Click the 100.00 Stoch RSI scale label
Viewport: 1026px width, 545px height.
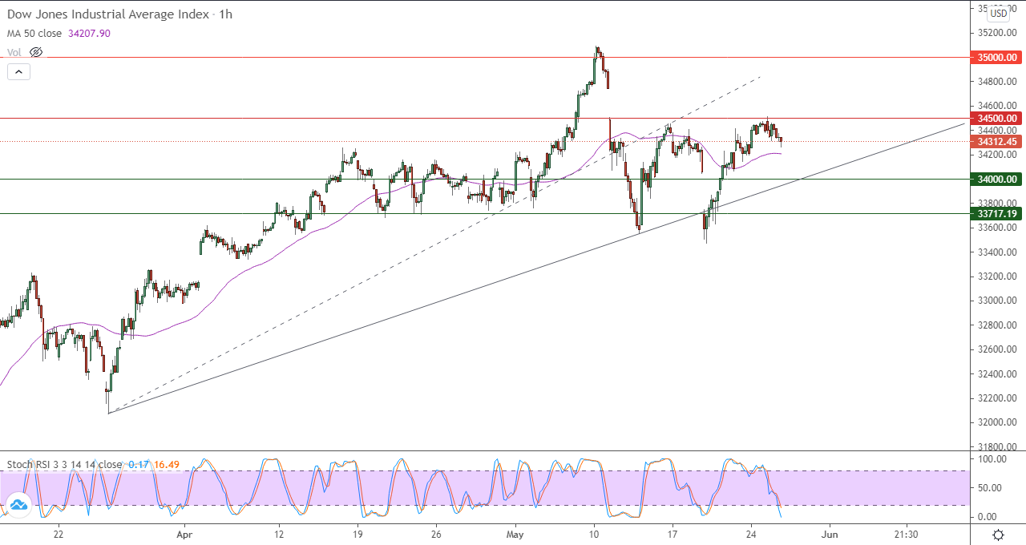tap(992, 459)
